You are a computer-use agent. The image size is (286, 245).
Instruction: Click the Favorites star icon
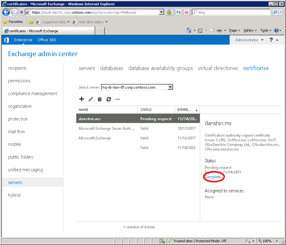[5, 22]
